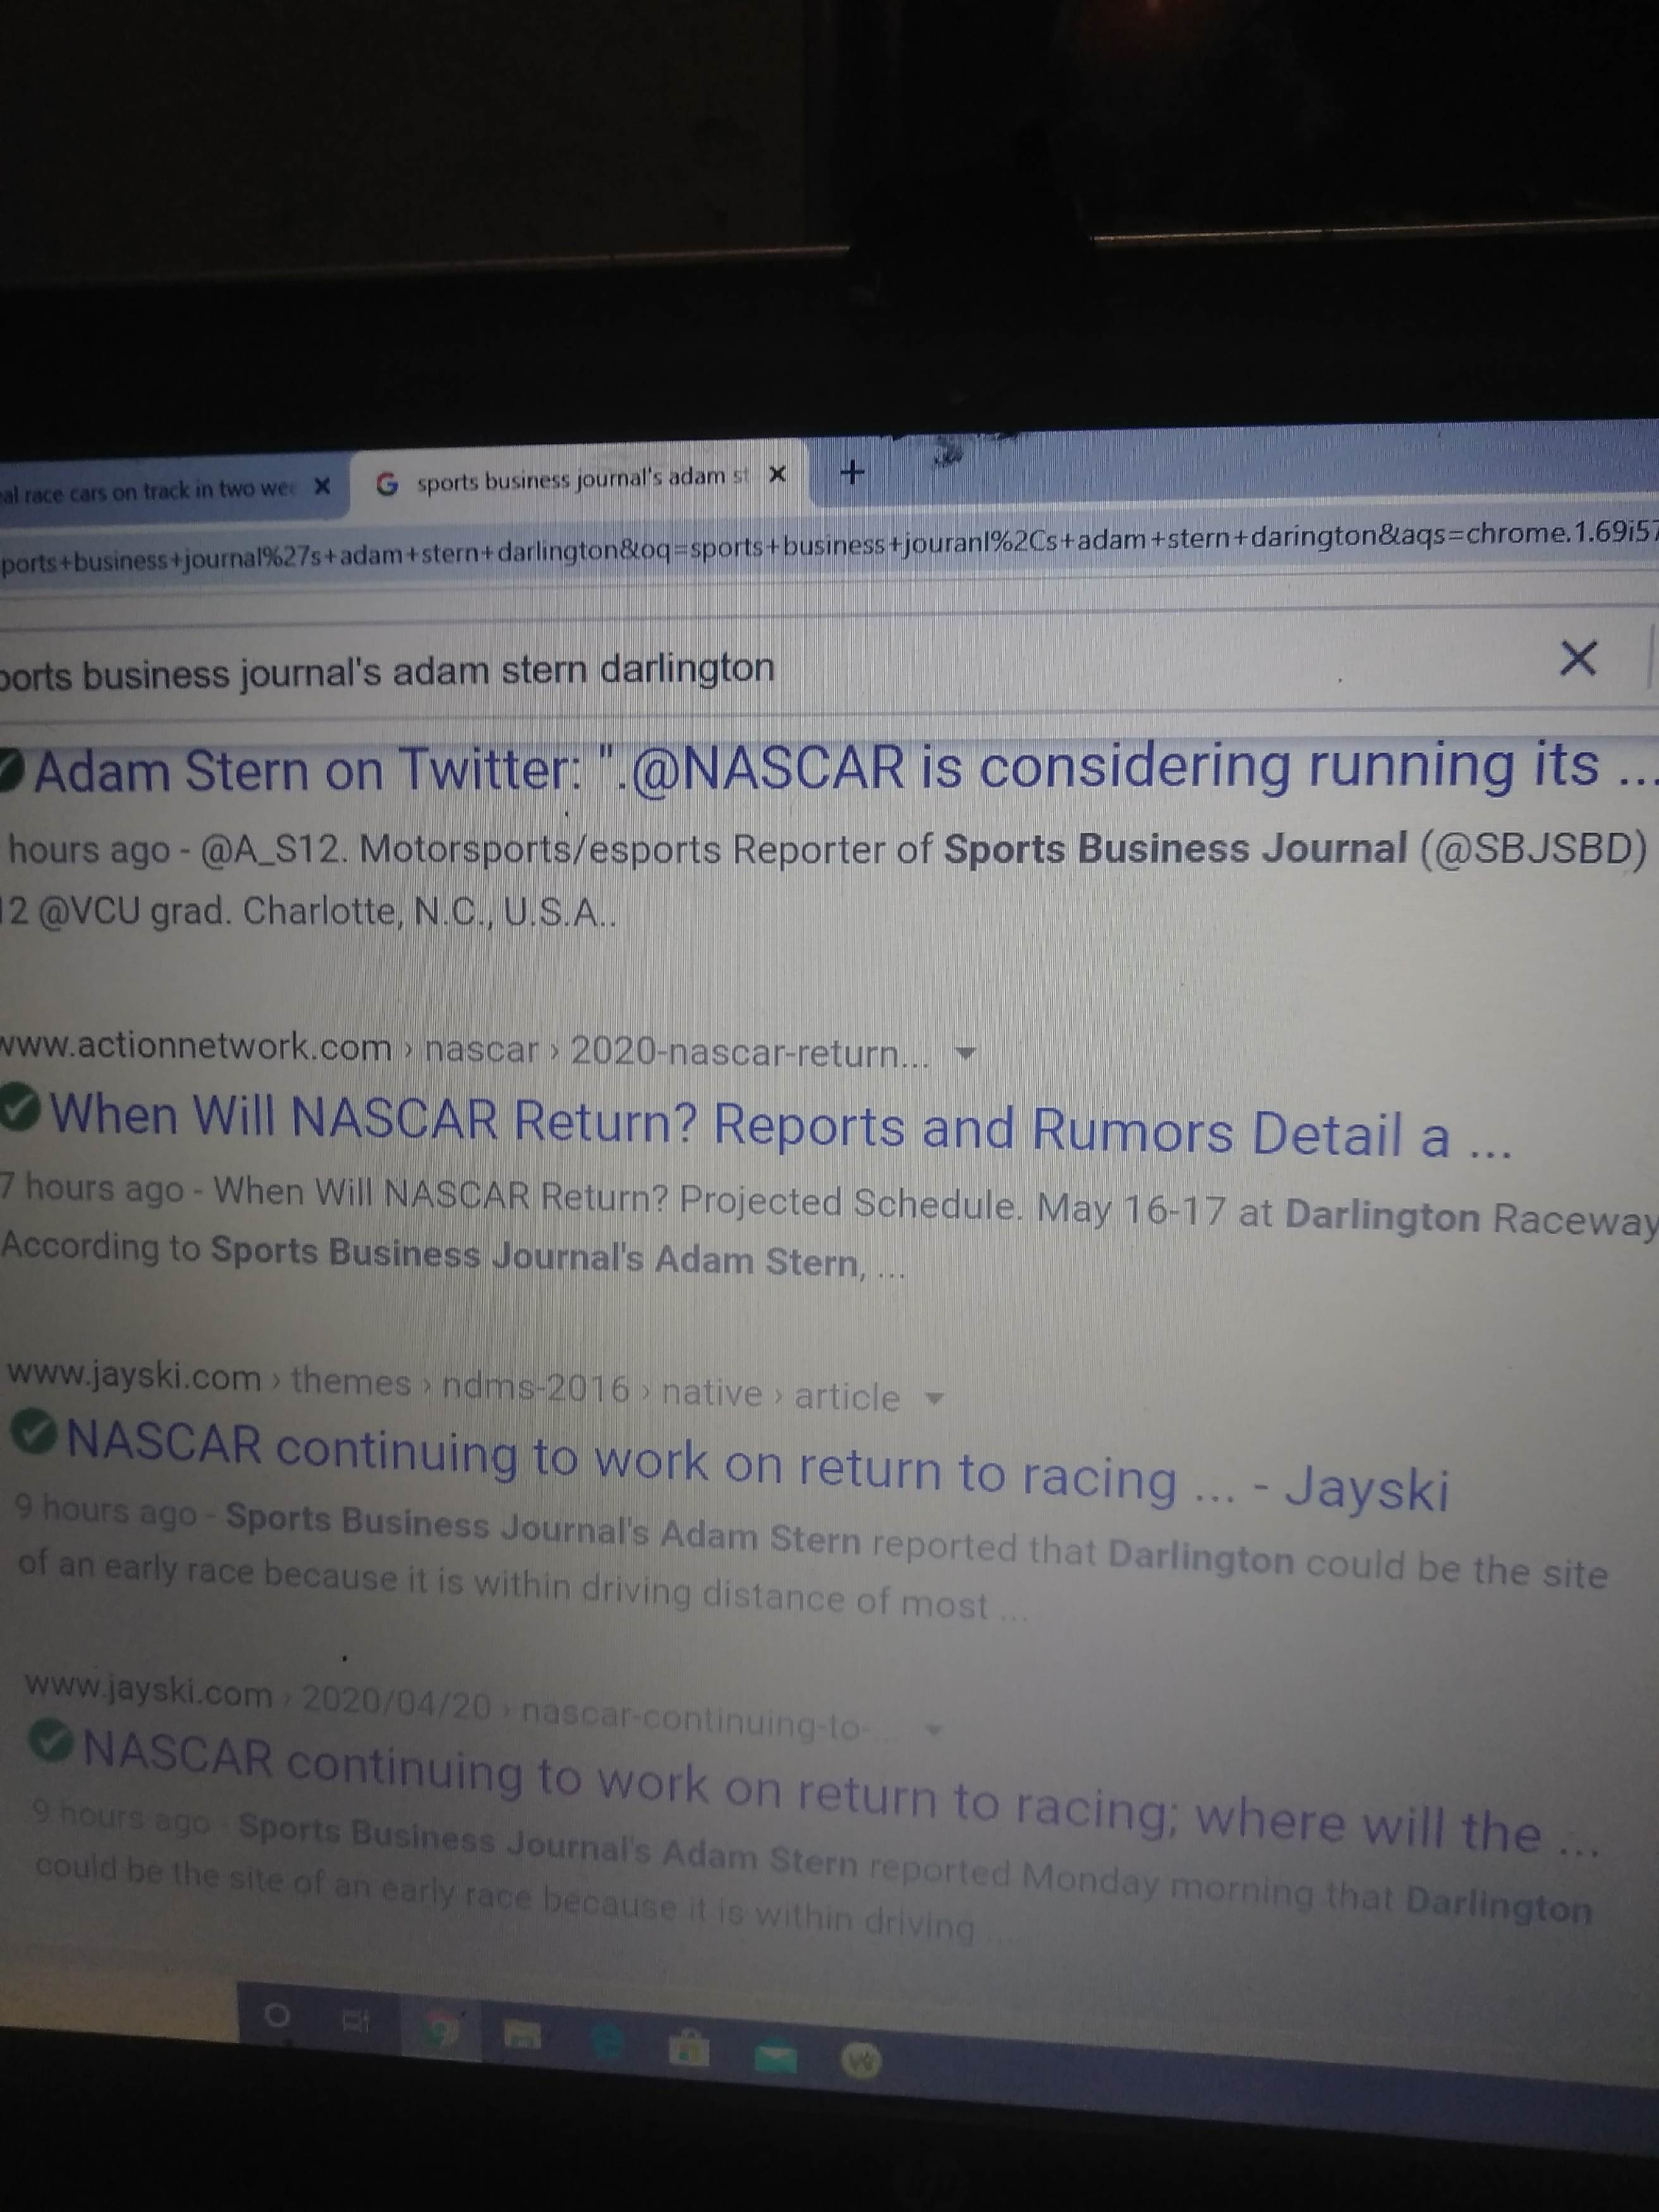Open a new browser tab
1659x2212 pixels.
coord(852,472)
